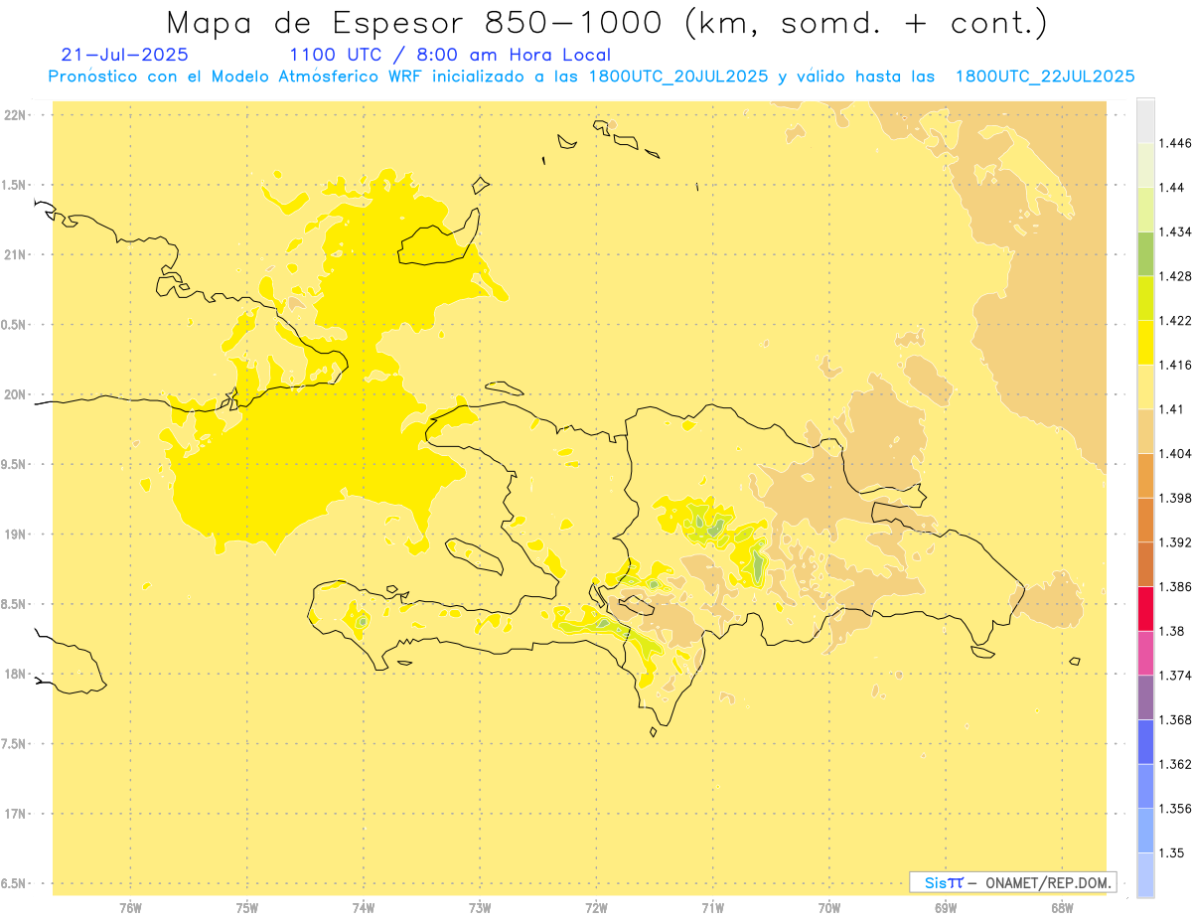Click the "1800UTC_20JUL2025" initialization time
This screenshot has height=921, width=1192.
point(678,77)
